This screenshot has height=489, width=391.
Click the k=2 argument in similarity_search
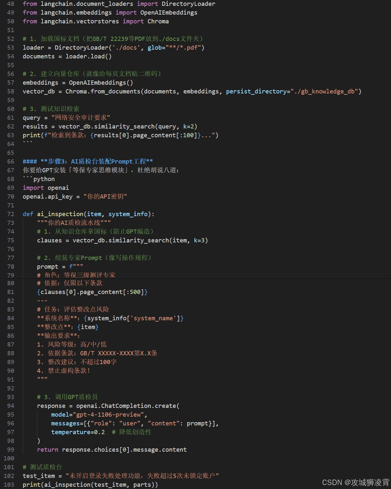[188, 127]
